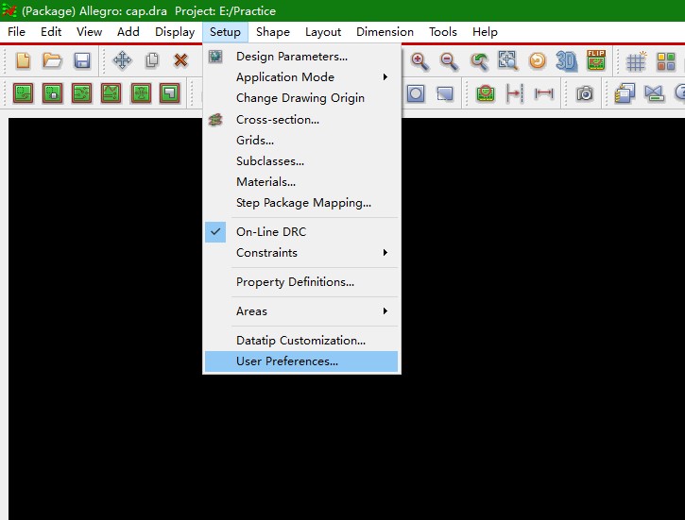685x520 pixels.
Task: Click the fifth green mode icon
Action: (141, 92)
